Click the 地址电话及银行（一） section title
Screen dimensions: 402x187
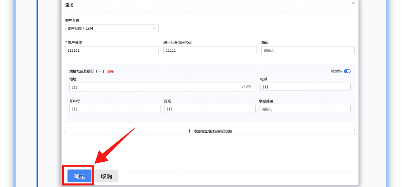click(x=87, y=71)
